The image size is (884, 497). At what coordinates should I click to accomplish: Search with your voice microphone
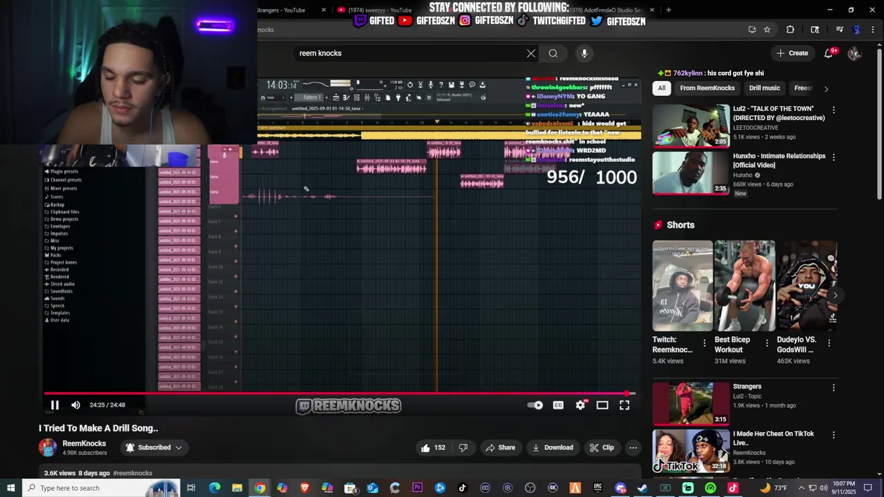coord(584,53)
